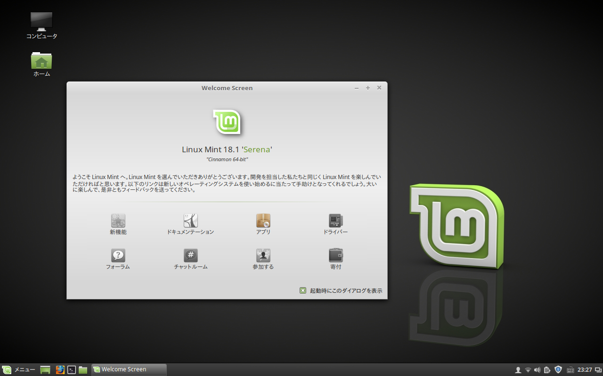Open the 23:27 clock calendar
The image size is (603, 376).
point(585,370)
